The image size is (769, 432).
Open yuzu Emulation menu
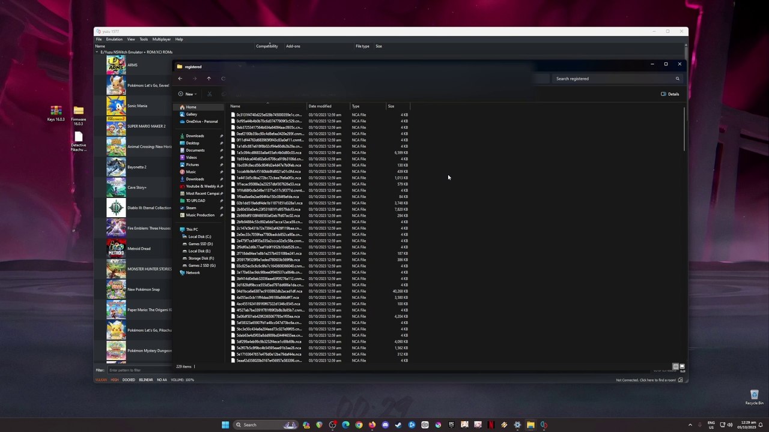[114, 39]
